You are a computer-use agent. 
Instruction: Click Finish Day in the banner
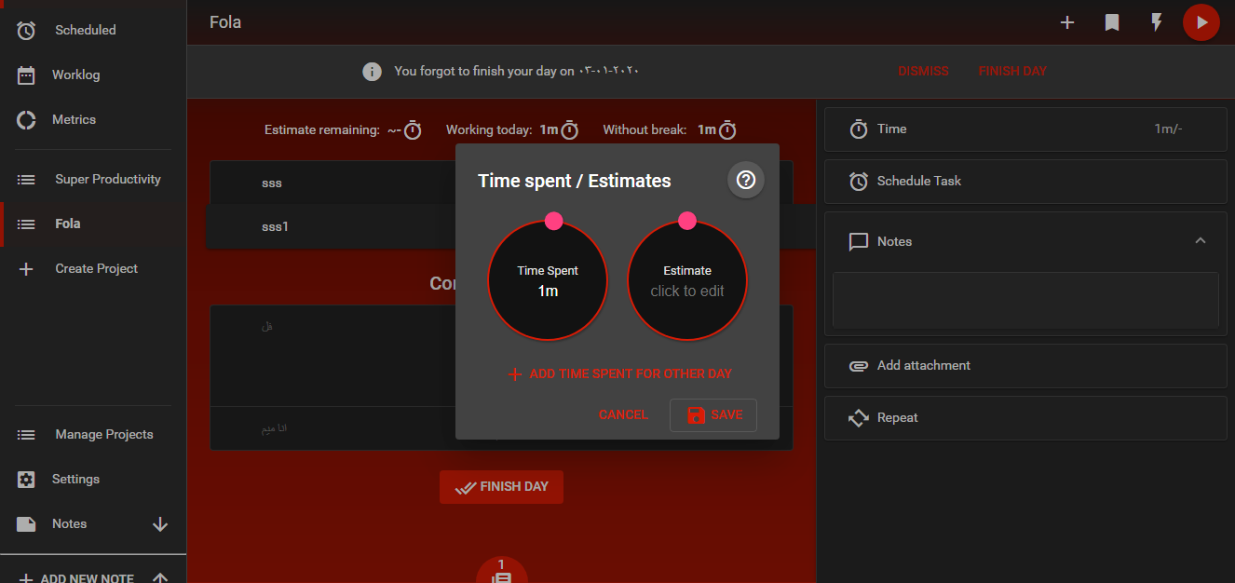point(1012,71)
